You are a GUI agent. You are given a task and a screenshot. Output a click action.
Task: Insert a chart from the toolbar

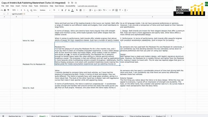(117, 10)
